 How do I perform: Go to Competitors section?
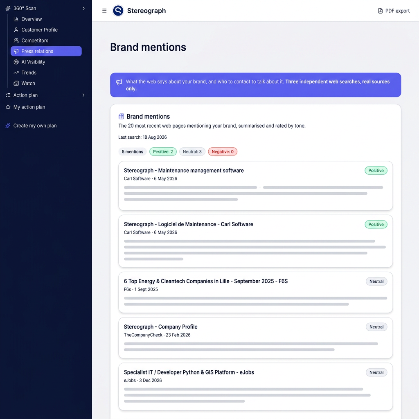[46, 41]
